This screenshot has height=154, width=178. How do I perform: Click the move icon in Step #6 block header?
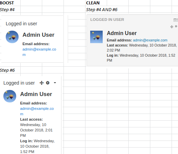[x=42, y=83]
